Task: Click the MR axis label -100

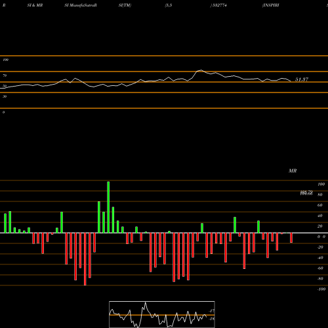Action: click(x=321, y=289)
